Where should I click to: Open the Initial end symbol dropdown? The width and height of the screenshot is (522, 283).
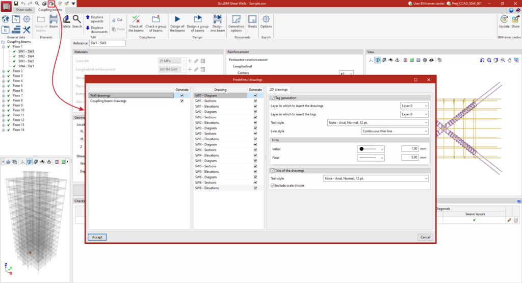(371, 149)
